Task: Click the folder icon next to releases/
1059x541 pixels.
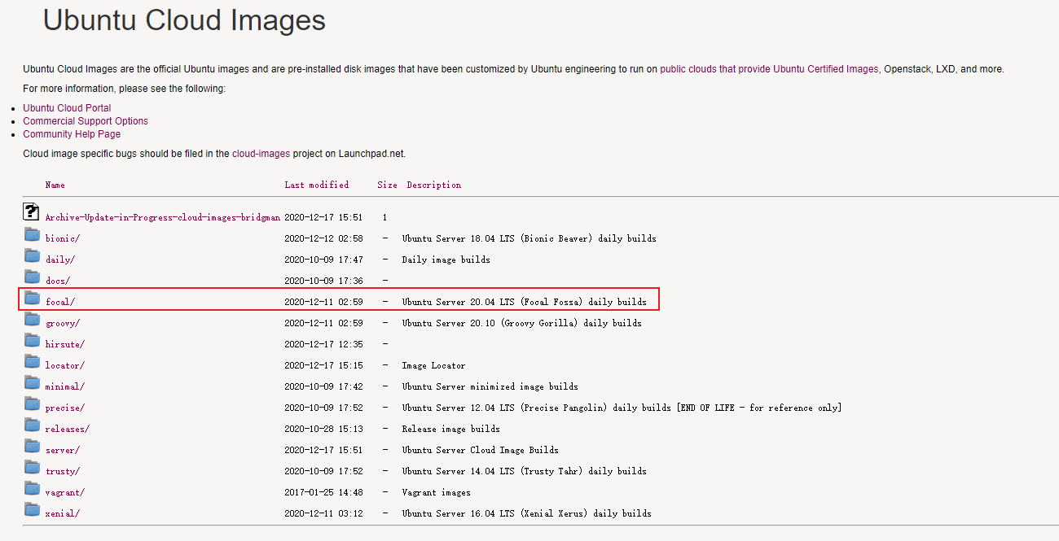Action: point(32,425)
